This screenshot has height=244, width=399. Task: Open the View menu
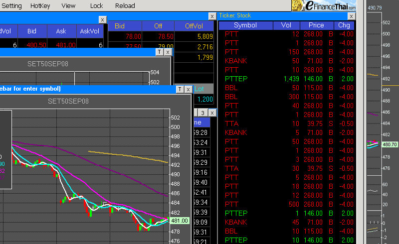tap(68, 5)
